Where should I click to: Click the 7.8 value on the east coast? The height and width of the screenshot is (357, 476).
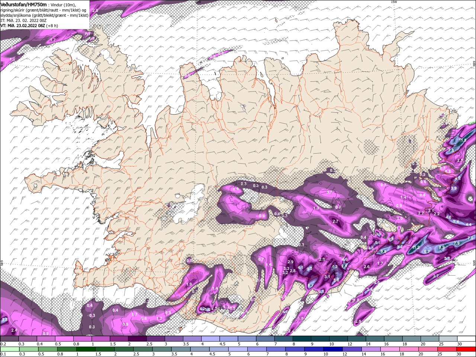coord(451,150)
